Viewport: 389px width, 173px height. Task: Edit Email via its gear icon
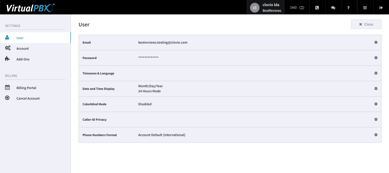click(376, 42)
